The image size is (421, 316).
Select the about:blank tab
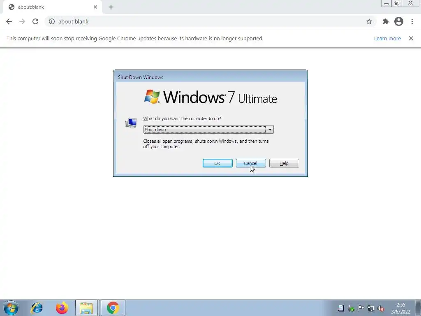[x=53, y=7]
